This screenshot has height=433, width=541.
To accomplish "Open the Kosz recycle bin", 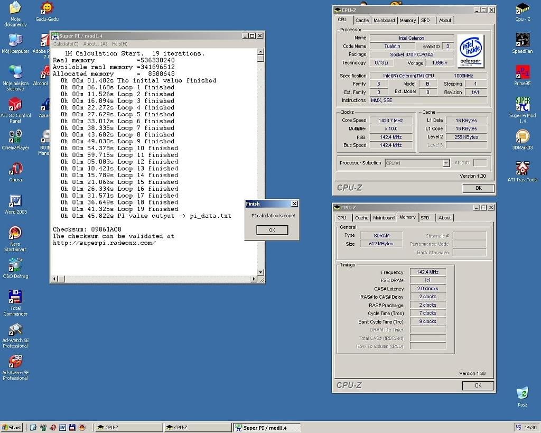I will click(x=523, y=397).
